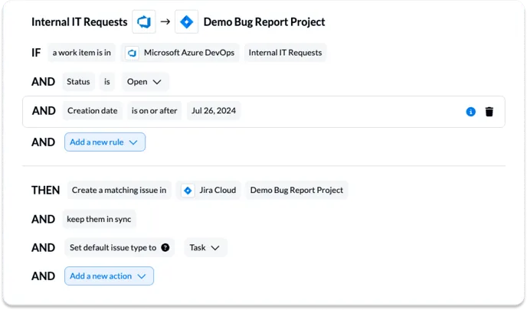The image size is (527, 310).
Task: Click the Jul 26, 2024 date value
Action: click(x=214, y=111)
